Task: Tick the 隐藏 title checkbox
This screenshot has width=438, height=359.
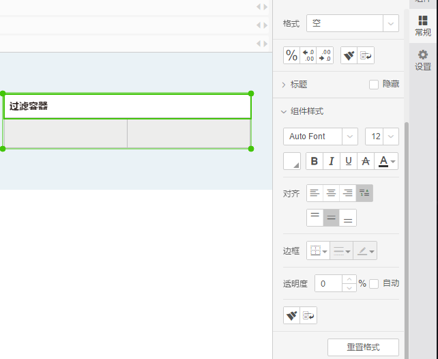Action: pos(374,85)
